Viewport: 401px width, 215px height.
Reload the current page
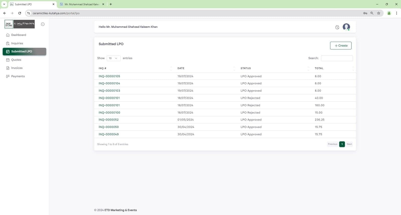20,13
